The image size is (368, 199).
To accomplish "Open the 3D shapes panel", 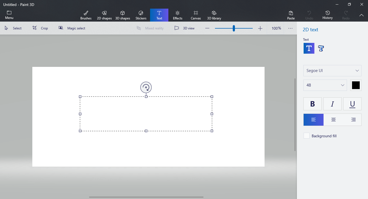I will coord(123,15).
